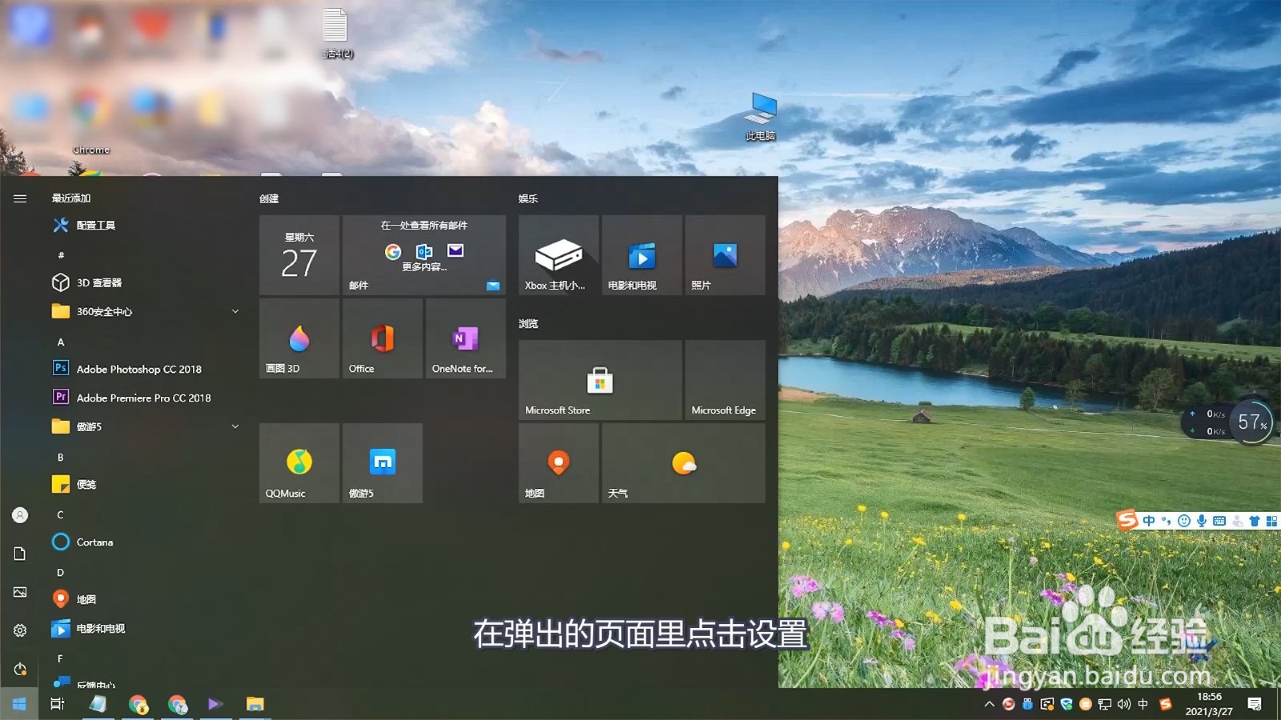Open the 画图 3D tile
Viewport: 1281px width, 720px height.
click(299, 338)
